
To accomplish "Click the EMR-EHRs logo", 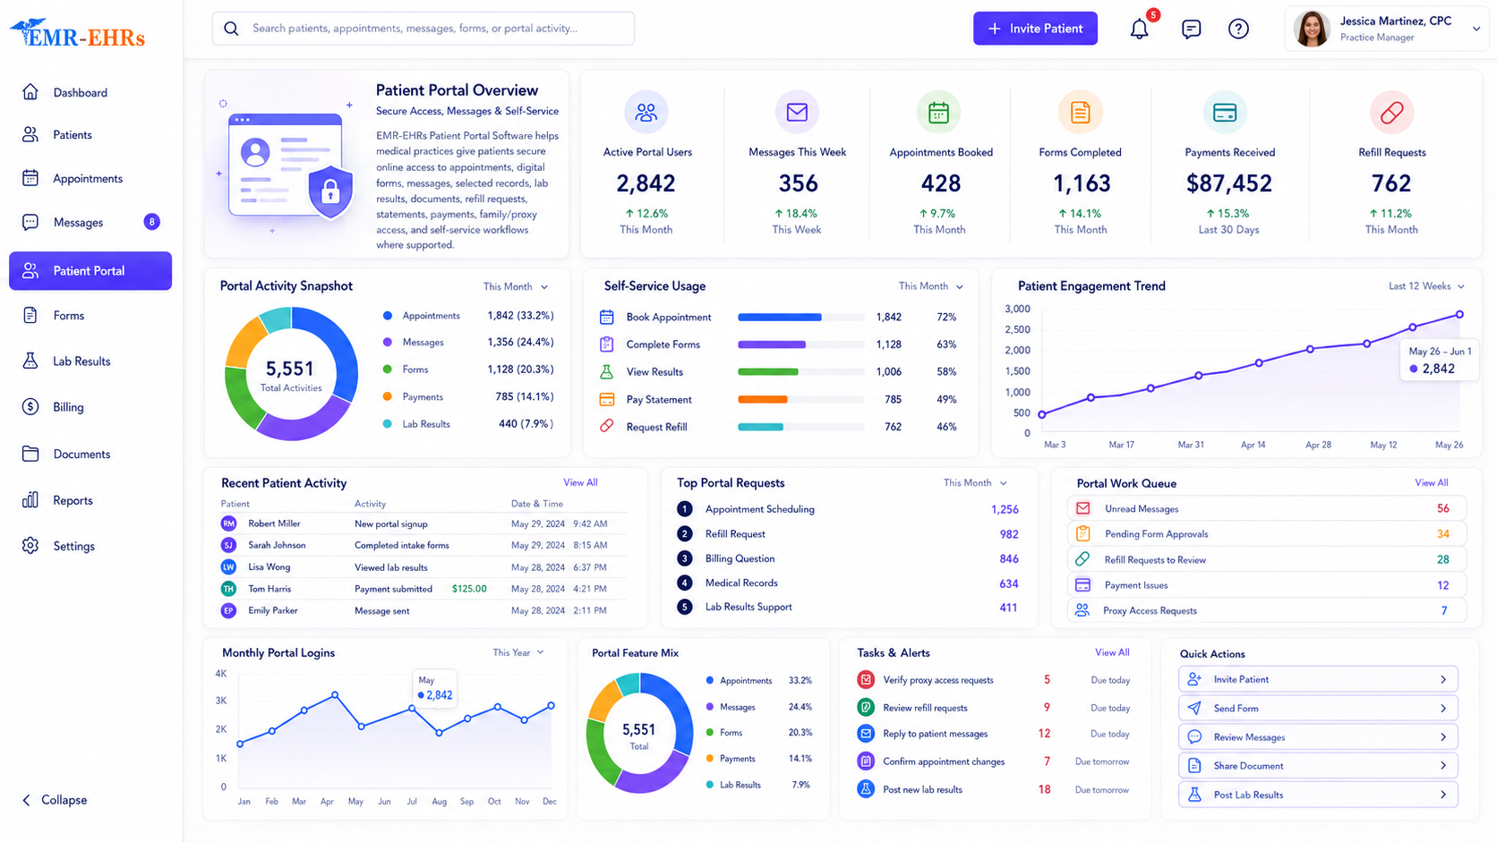I will (77, 34).
